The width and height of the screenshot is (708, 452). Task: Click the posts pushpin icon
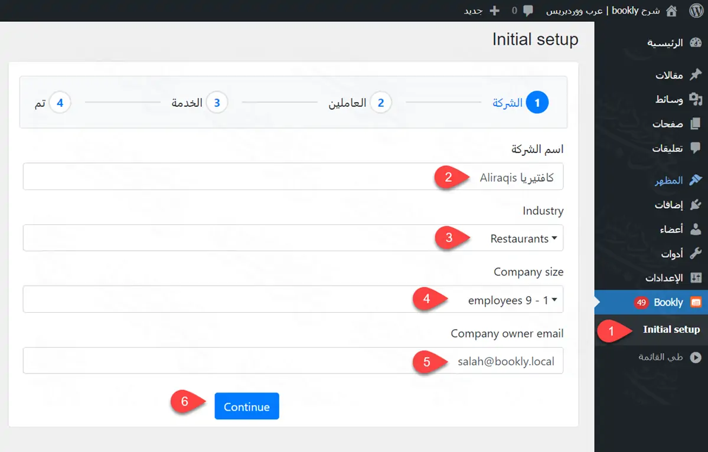click(696, 75)
